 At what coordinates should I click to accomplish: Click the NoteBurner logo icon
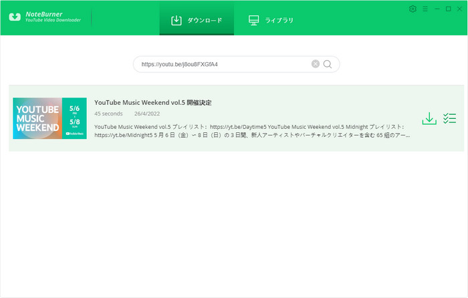15,17
